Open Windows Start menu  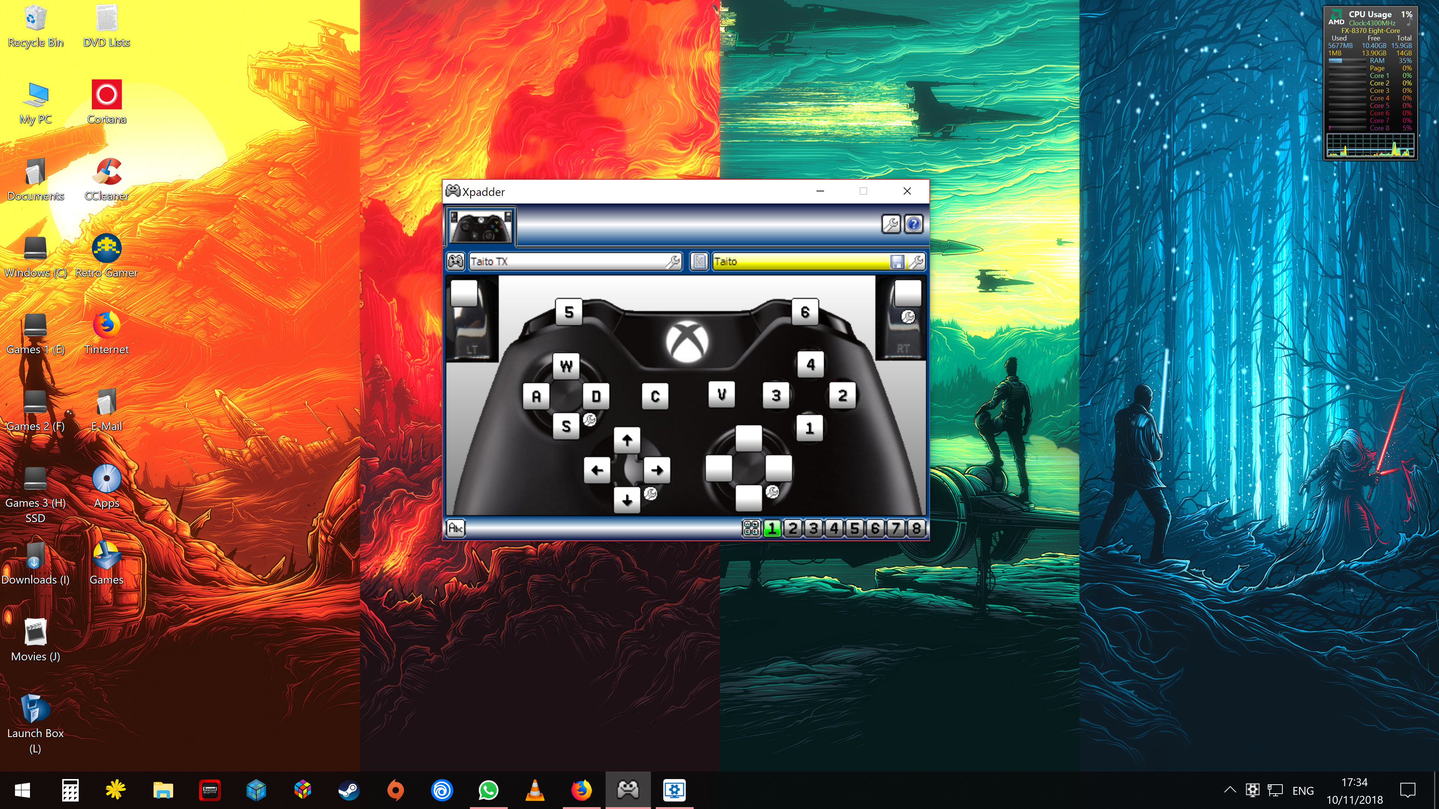pos(22,790)
